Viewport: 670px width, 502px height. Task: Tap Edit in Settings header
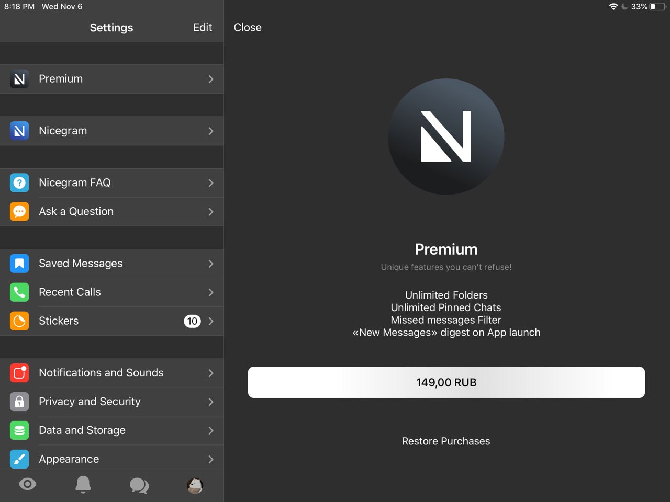(x=203, y=27)
